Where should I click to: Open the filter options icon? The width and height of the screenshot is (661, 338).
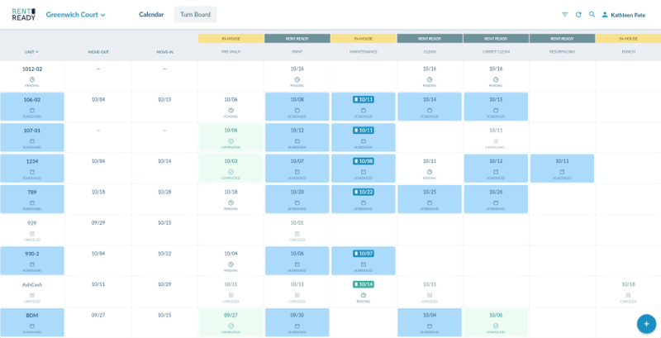[565, 15]
